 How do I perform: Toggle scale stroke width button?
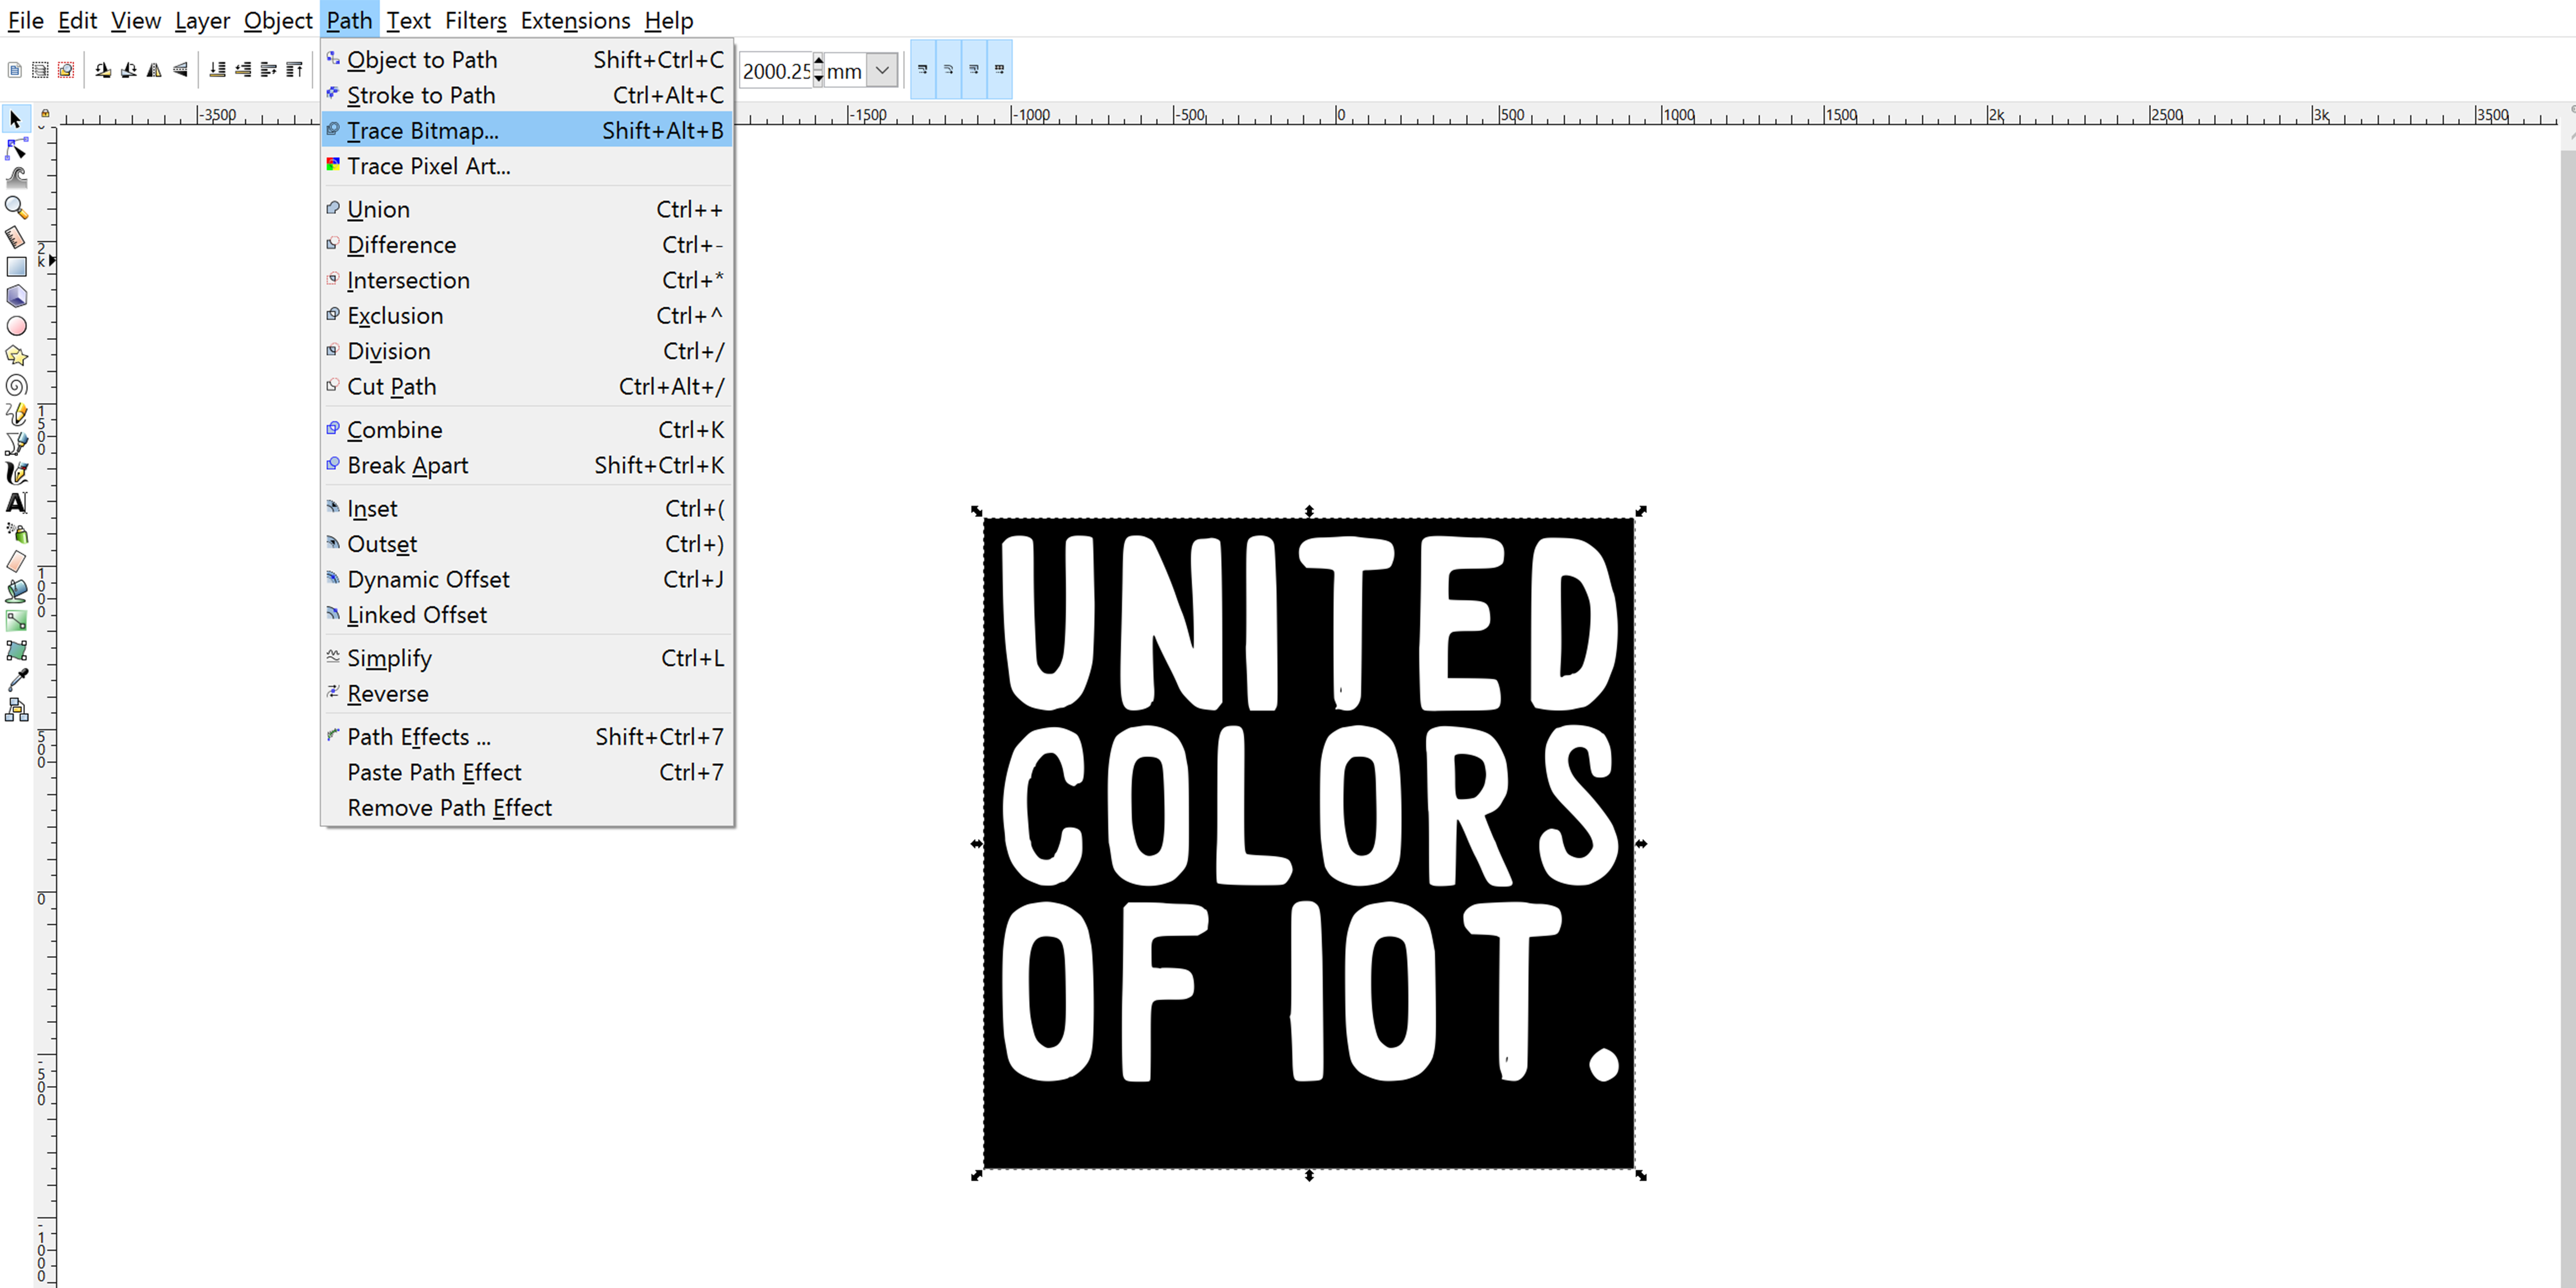tap(923, 70)
